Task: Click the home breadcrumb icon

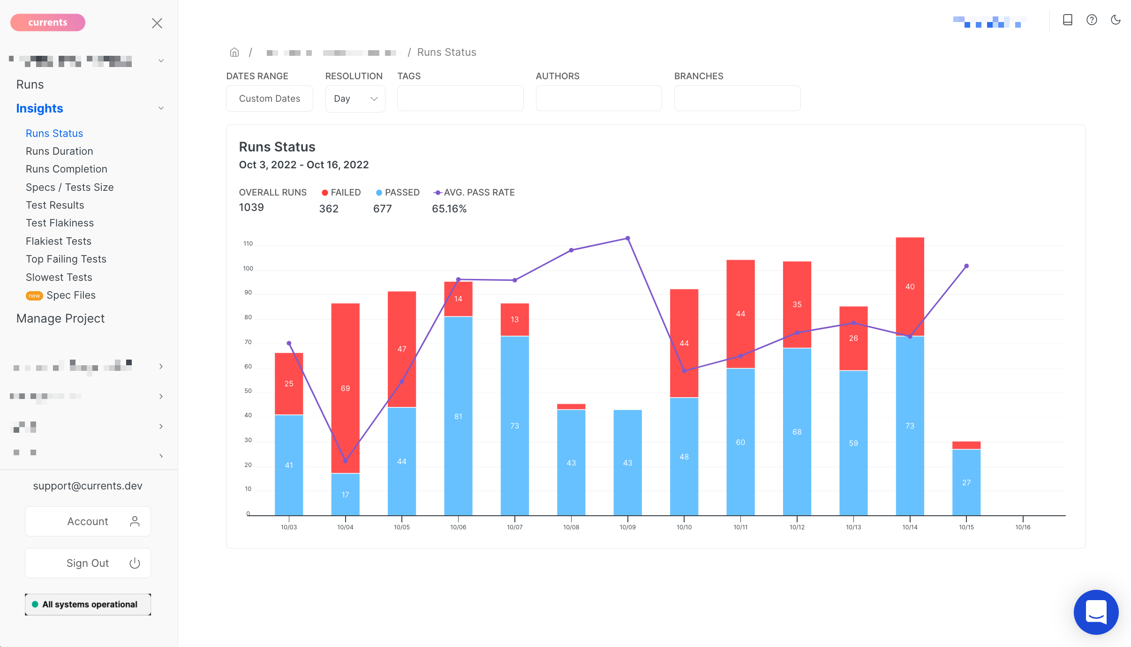Action: [234, 52]
